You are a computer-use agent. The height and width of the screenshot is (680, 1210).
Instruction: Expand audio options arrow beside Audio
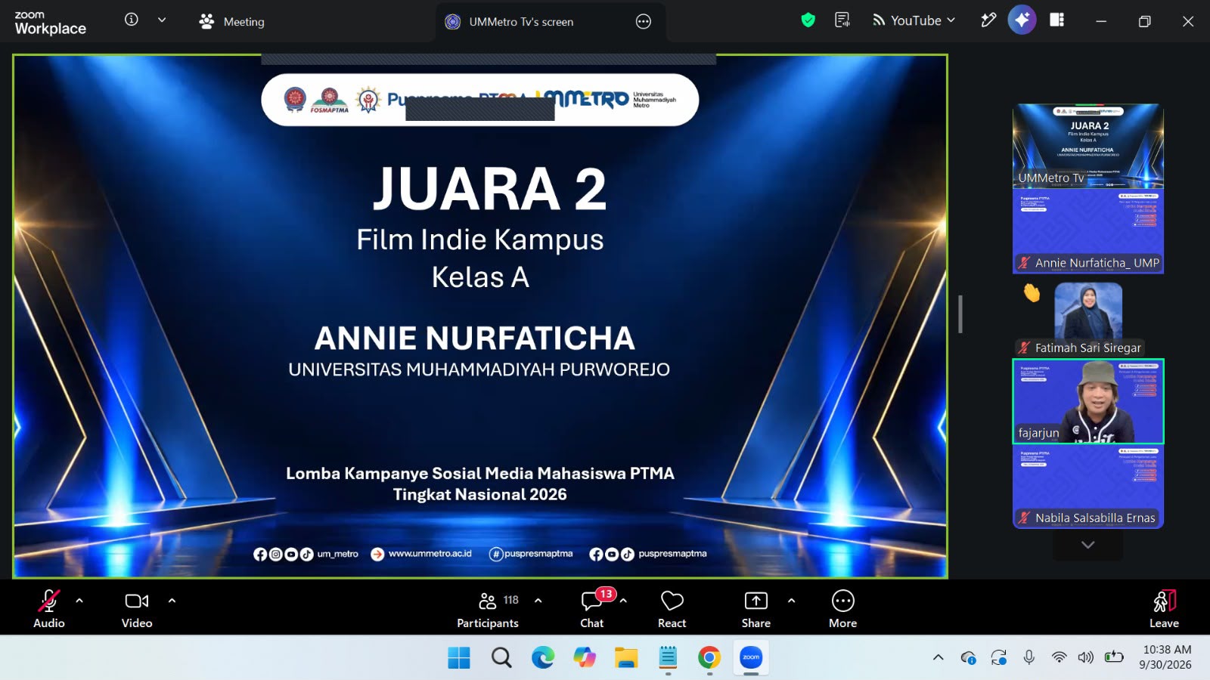pos(79,601)
